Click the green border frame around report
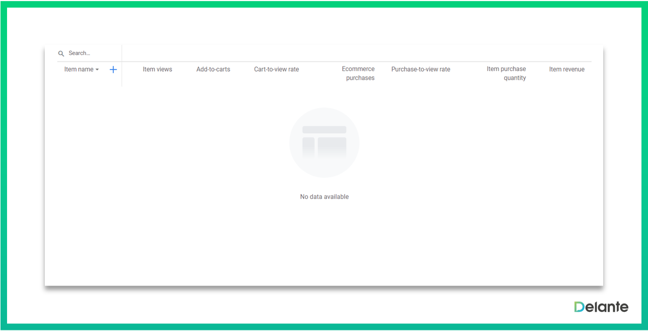Viewport: 648px width, 331px height. tap(324, 4)
